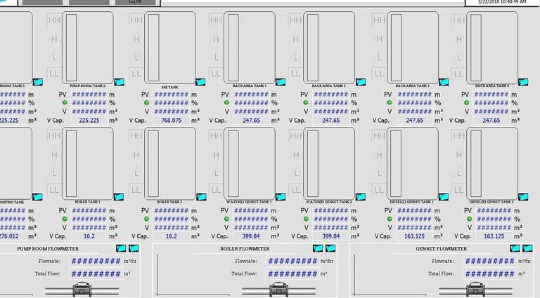Open cyan trend icon beside Pump Room Tank 2
Screen dimensions: 540x298
119,82
